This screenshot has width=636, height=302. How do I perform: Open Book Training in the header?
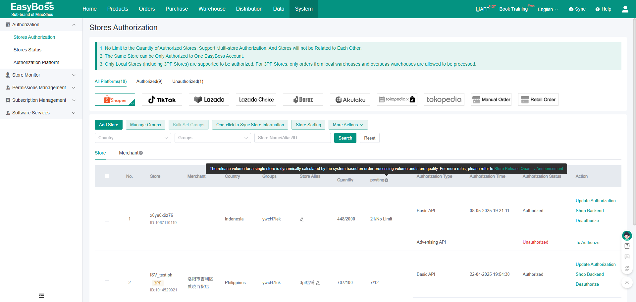(513, 9)
